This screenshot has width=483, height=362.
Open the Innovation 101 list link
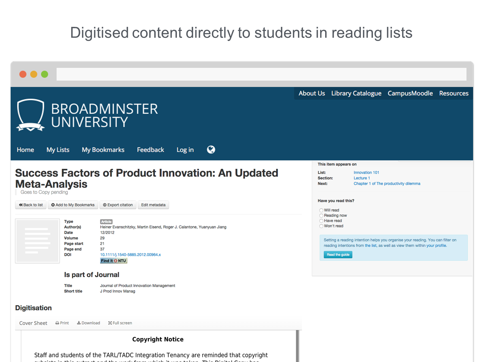tap(366, 173)
